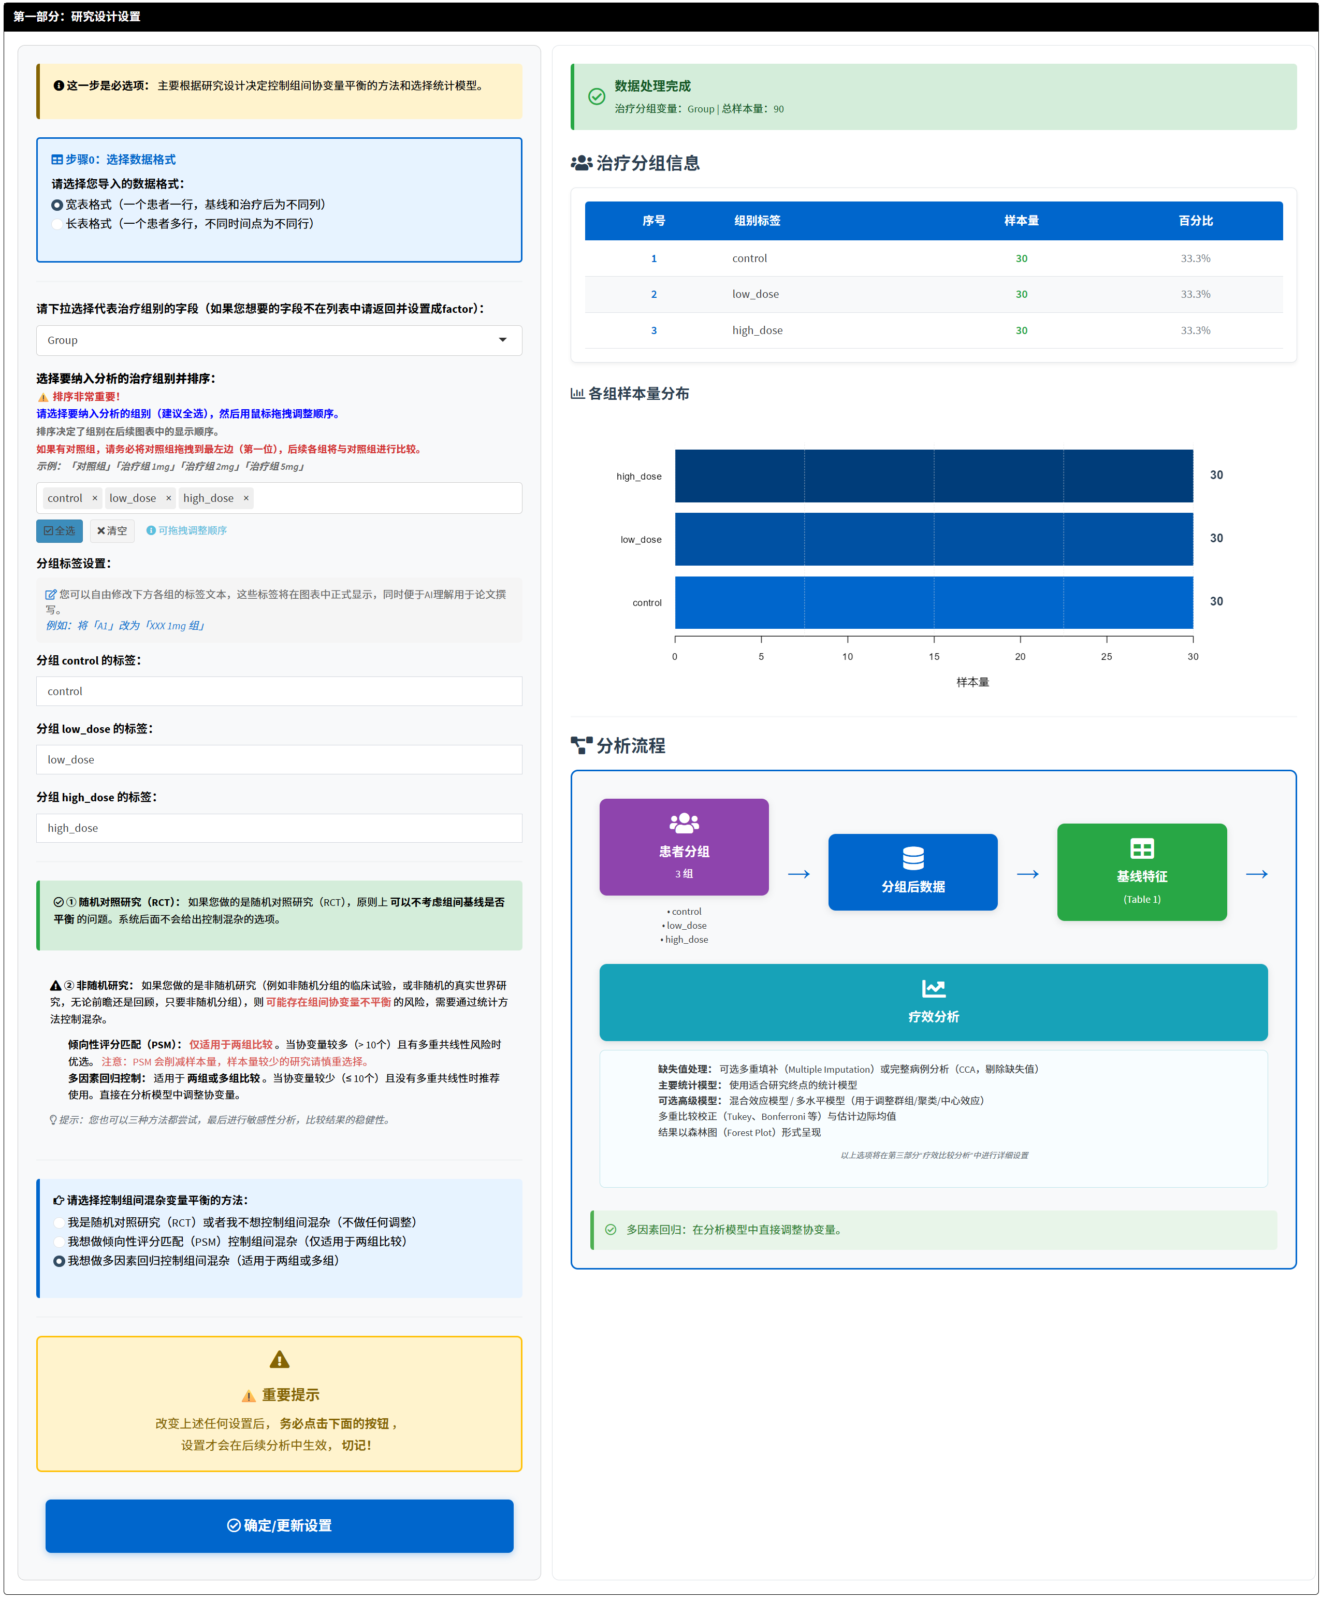The height and width of the screenshot is (1600, 1322).
Task: Select the 长表格式 radio option
Action: pos(57,224)
